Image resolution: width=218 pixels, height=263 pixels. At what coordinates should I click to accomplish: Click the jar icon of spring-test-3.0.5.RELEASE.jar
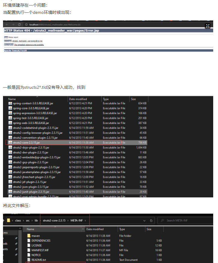point(10,118)
